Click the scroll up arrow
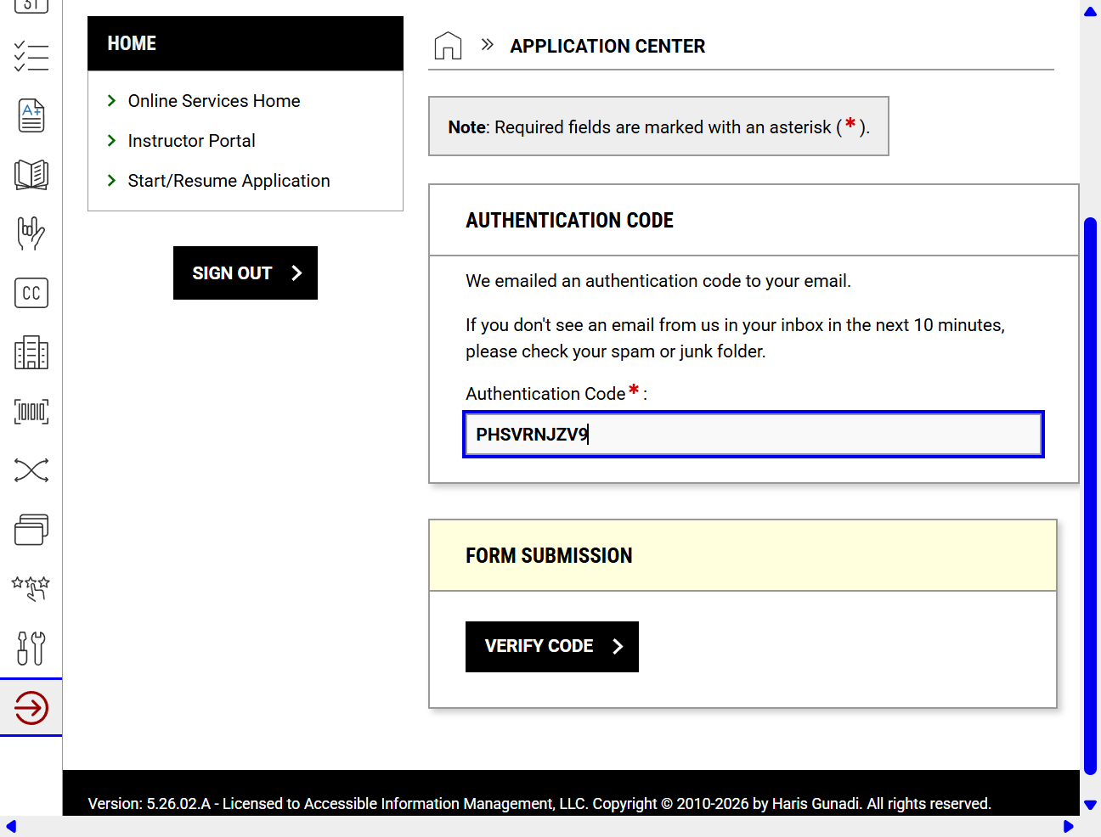 1090,12
